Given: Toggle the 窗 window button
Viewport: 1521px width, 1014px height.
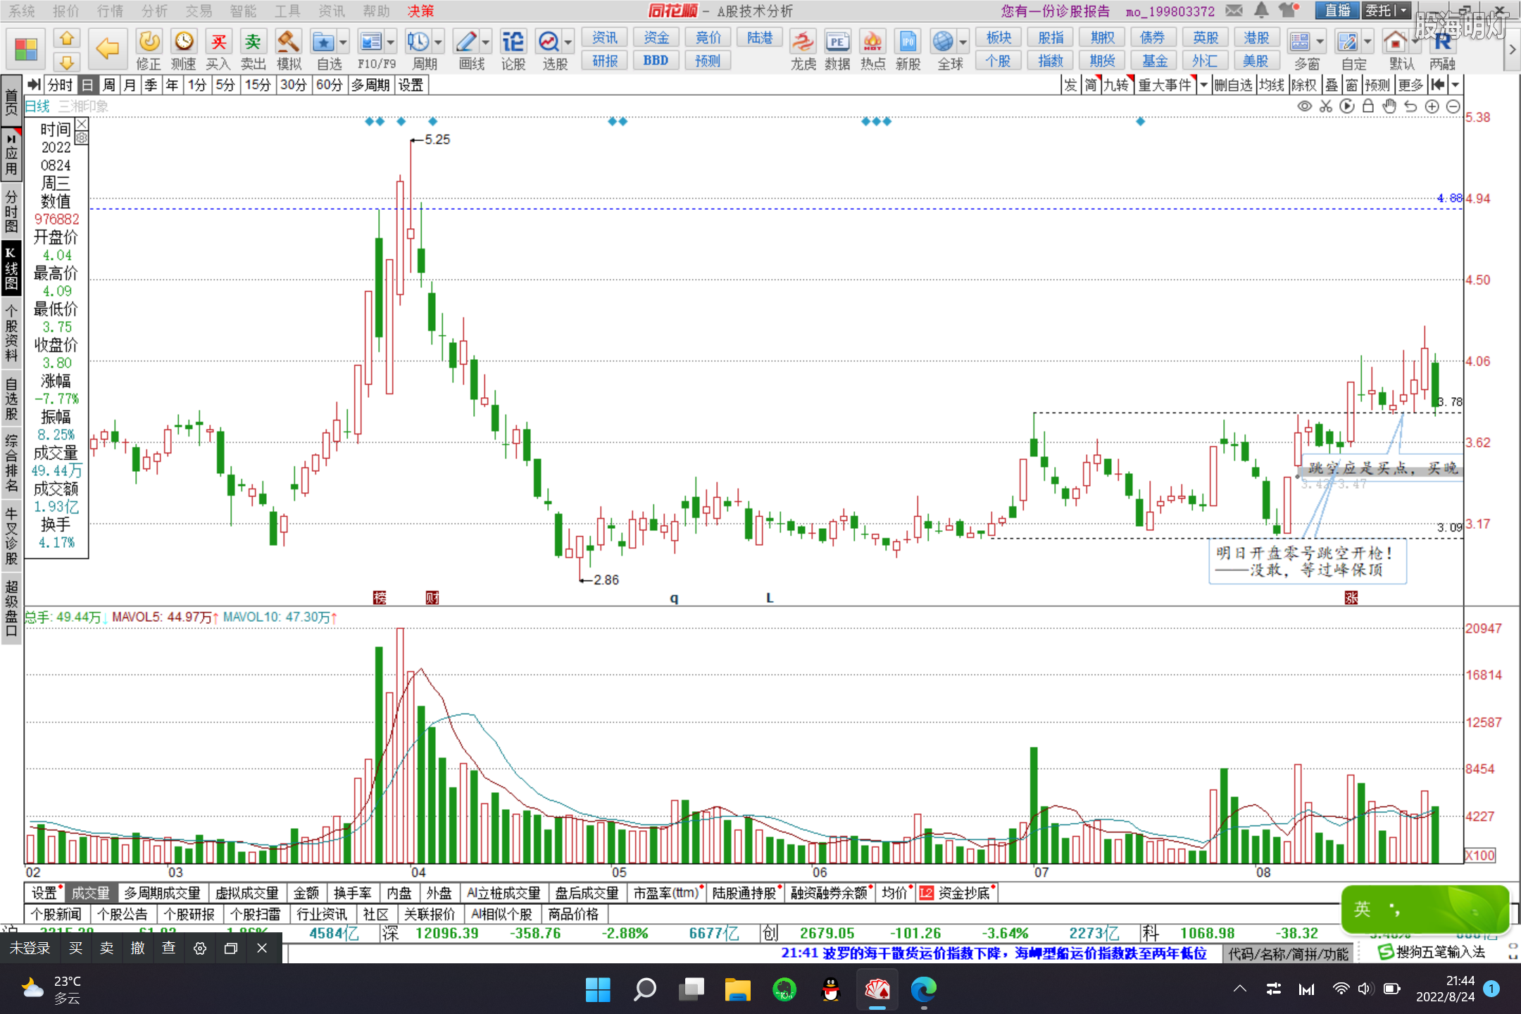Looking at the screenshot, I should click(1352, 85).
